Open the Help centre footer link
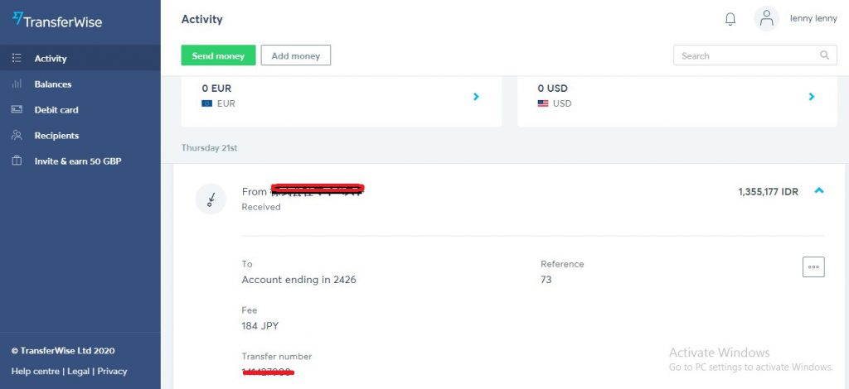 click(34, 372)
